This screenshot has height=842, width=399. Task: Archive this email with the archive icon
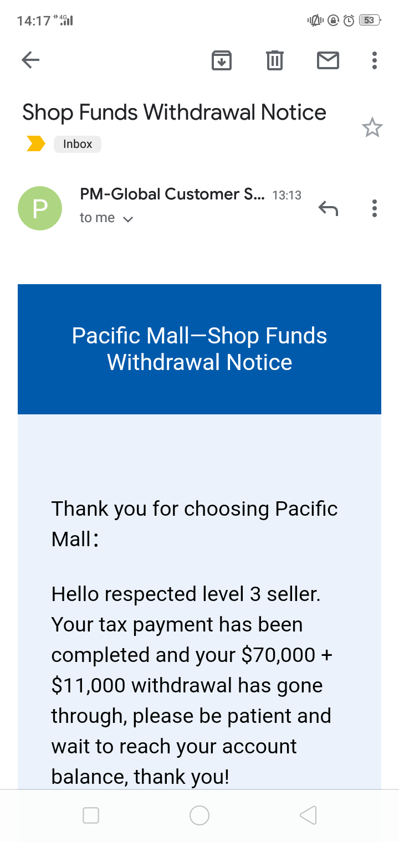point(222,60)
